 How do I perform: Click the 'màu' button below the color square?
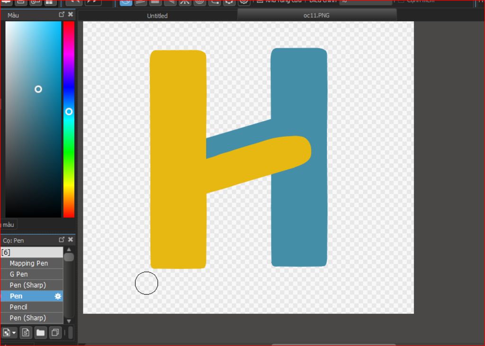pyautogui.click(x=9, y=225)
